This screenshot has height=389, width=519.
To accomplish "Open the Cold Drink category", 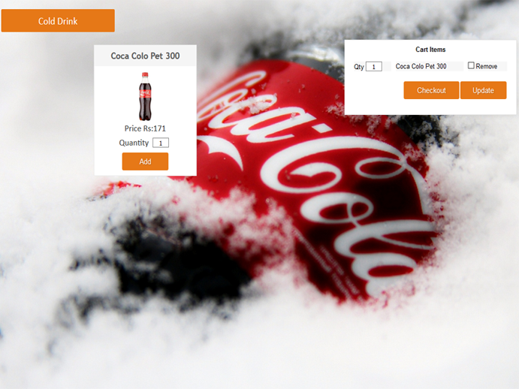I will tap(58, 21).
